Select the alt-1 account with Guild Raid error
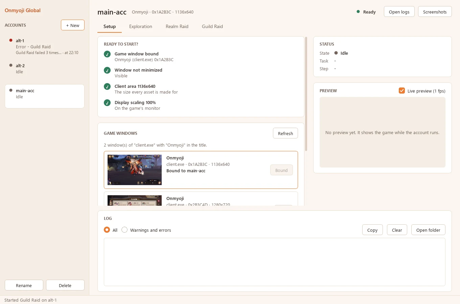The image size is (460, 304). click(x=45, y=47)
